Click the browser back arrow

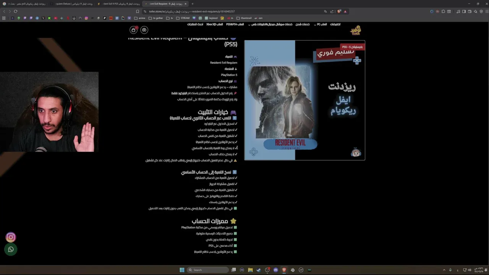coord(4,11)
